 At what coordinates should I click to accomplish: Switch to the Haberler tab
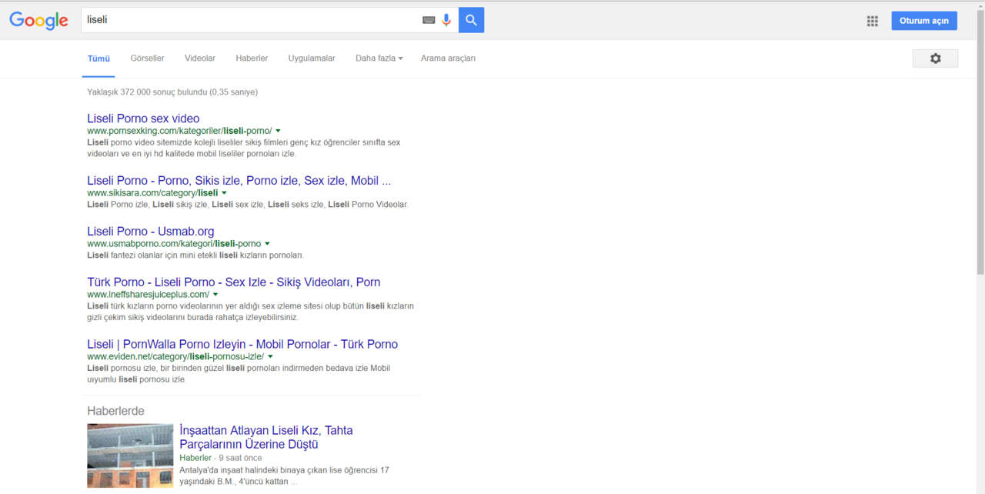click(x=252, y=58)
